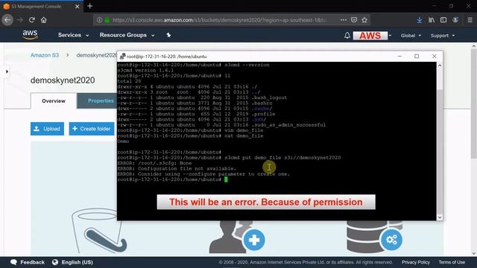Click terminal text 'Configuration file not available.'
The image size is (477, 268).
tap(187, 169)
